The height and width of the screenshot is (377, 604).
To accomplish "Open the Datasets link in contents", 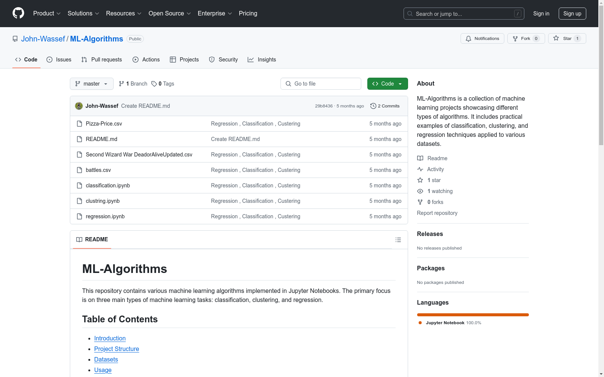I will tap(106, 360).
